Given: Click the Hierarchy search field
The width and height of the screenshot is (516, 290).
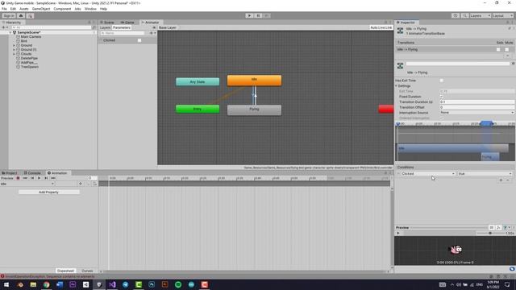Looking at the screenshot, I should (x=51, y=27).
